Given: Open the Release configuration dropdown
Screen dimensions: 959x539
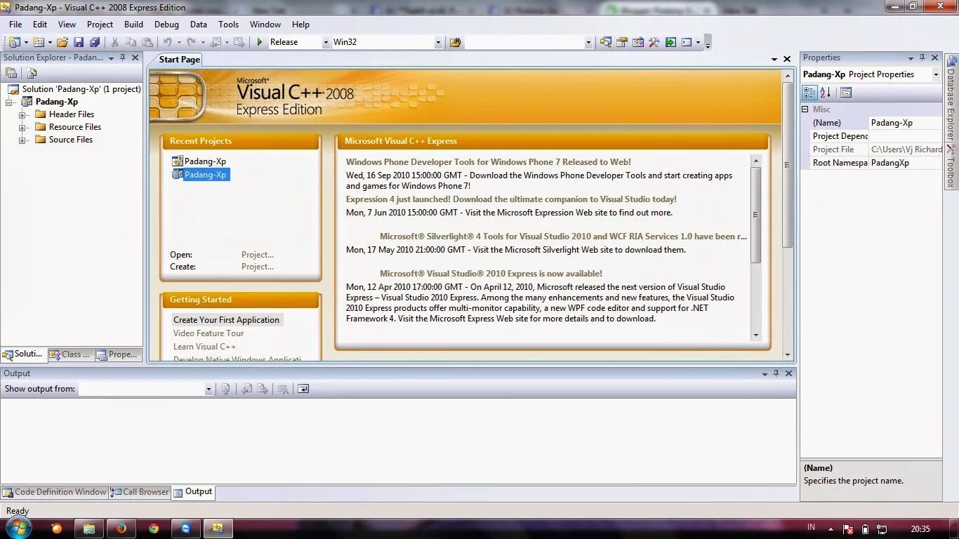Looking at the screenshot, I should coord(326,43).
